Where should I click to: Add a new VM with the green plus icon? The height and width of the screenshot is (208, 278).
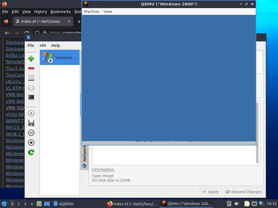31,58
